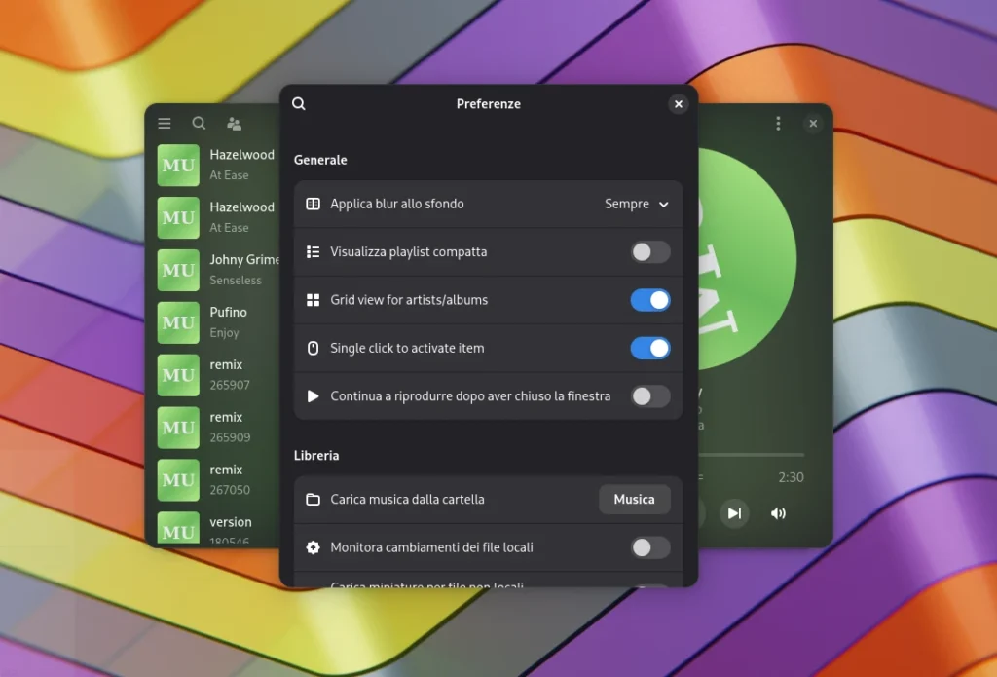Enable Visualizza playlist compatta switch

[x=649, y=252]
